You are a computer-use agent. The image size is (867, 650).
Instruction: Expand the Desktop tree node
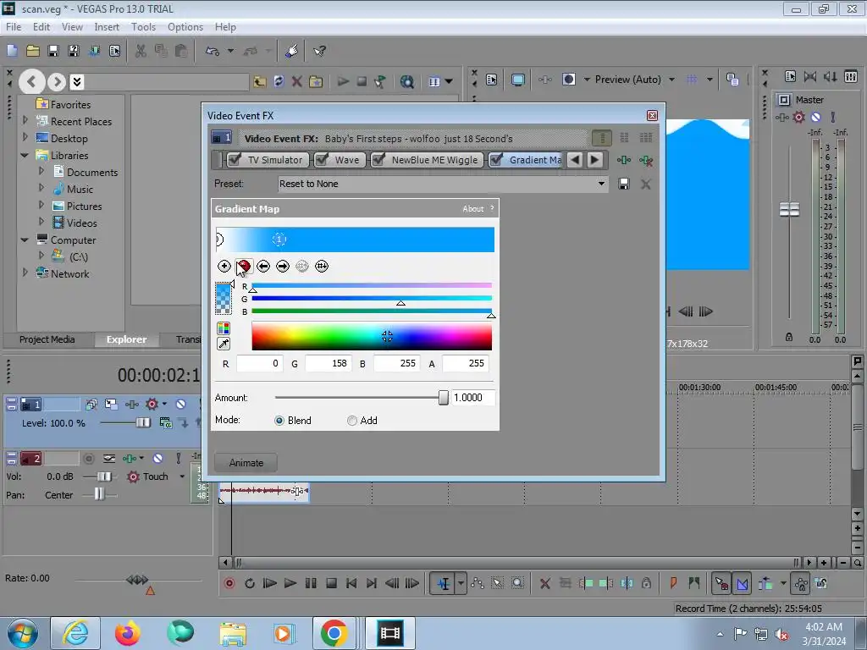(25, 136)
